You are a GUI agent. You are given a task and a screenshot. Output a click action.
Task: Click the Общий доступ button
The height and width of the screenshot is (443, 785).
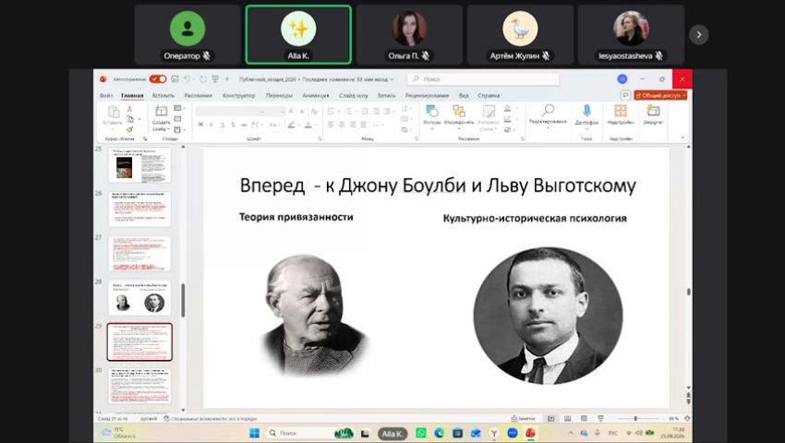tap(660, 95)
